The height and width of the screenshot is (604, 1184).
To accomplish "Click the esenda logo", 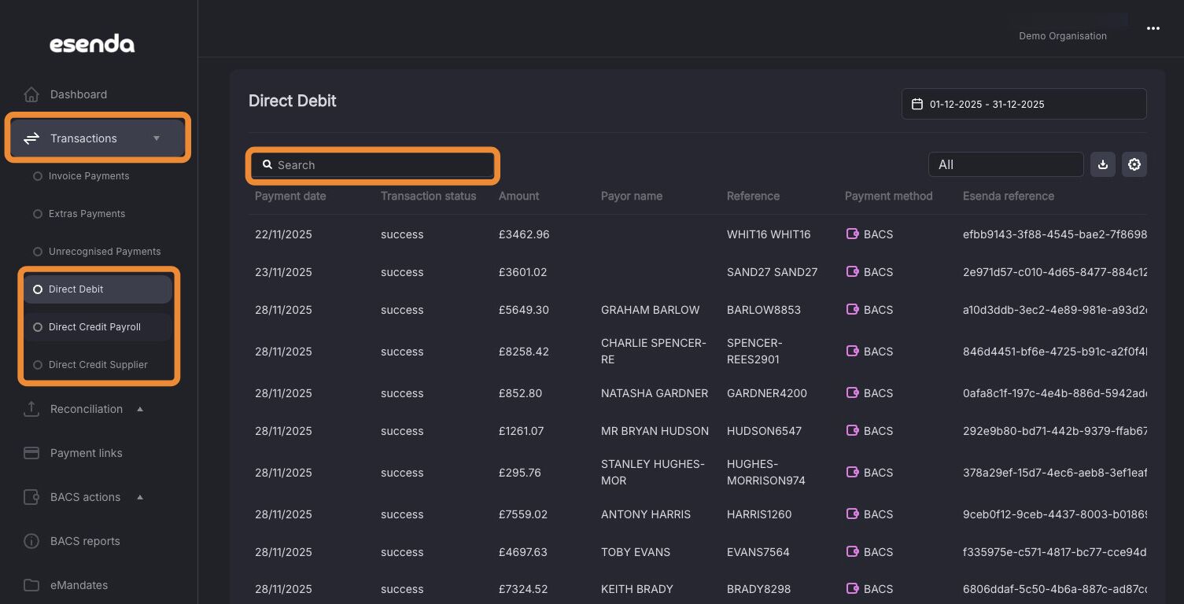I will click(x=92, y=44).
